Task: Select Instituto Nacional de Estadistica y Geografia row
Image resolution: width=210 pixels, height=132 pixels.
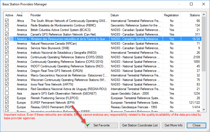Action: pos(103,53)
